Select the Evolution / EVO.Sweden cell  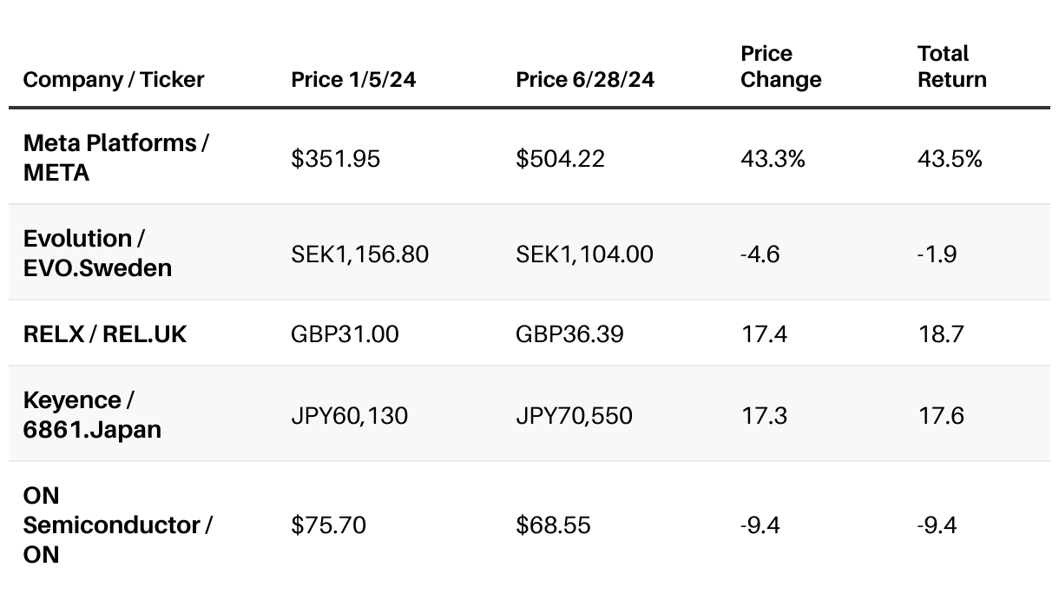coord(97,253)
